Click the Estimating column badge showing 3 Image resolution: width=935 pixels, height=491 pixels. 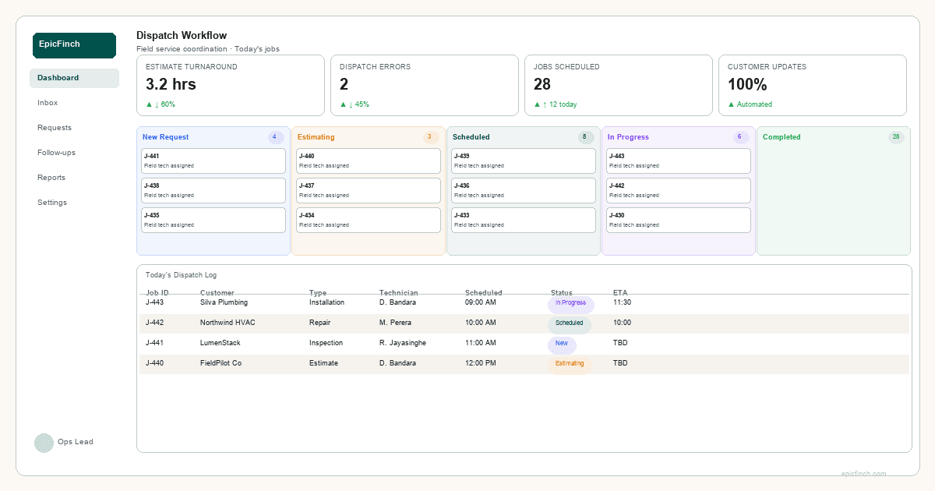[429, 137]
